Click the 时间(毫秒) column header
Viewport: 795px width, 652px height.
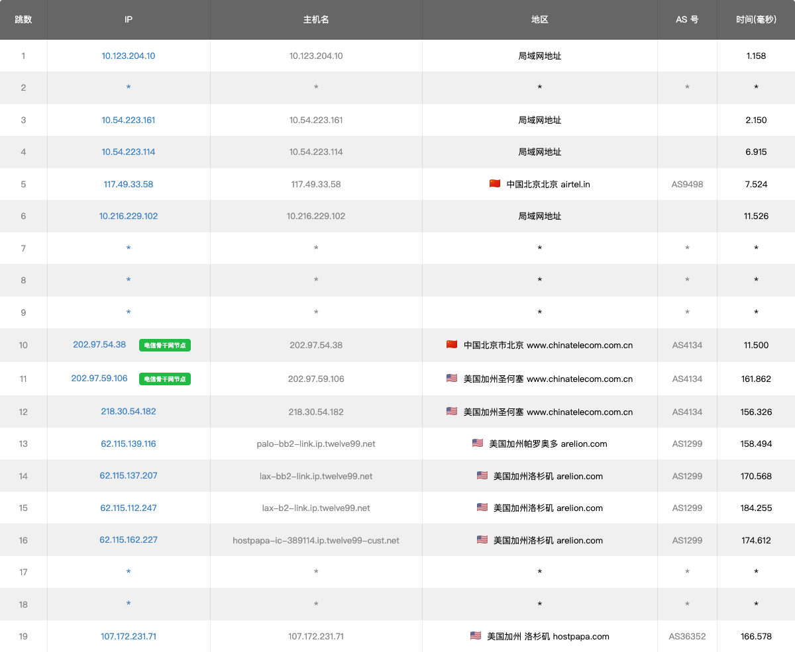(756, 20)
